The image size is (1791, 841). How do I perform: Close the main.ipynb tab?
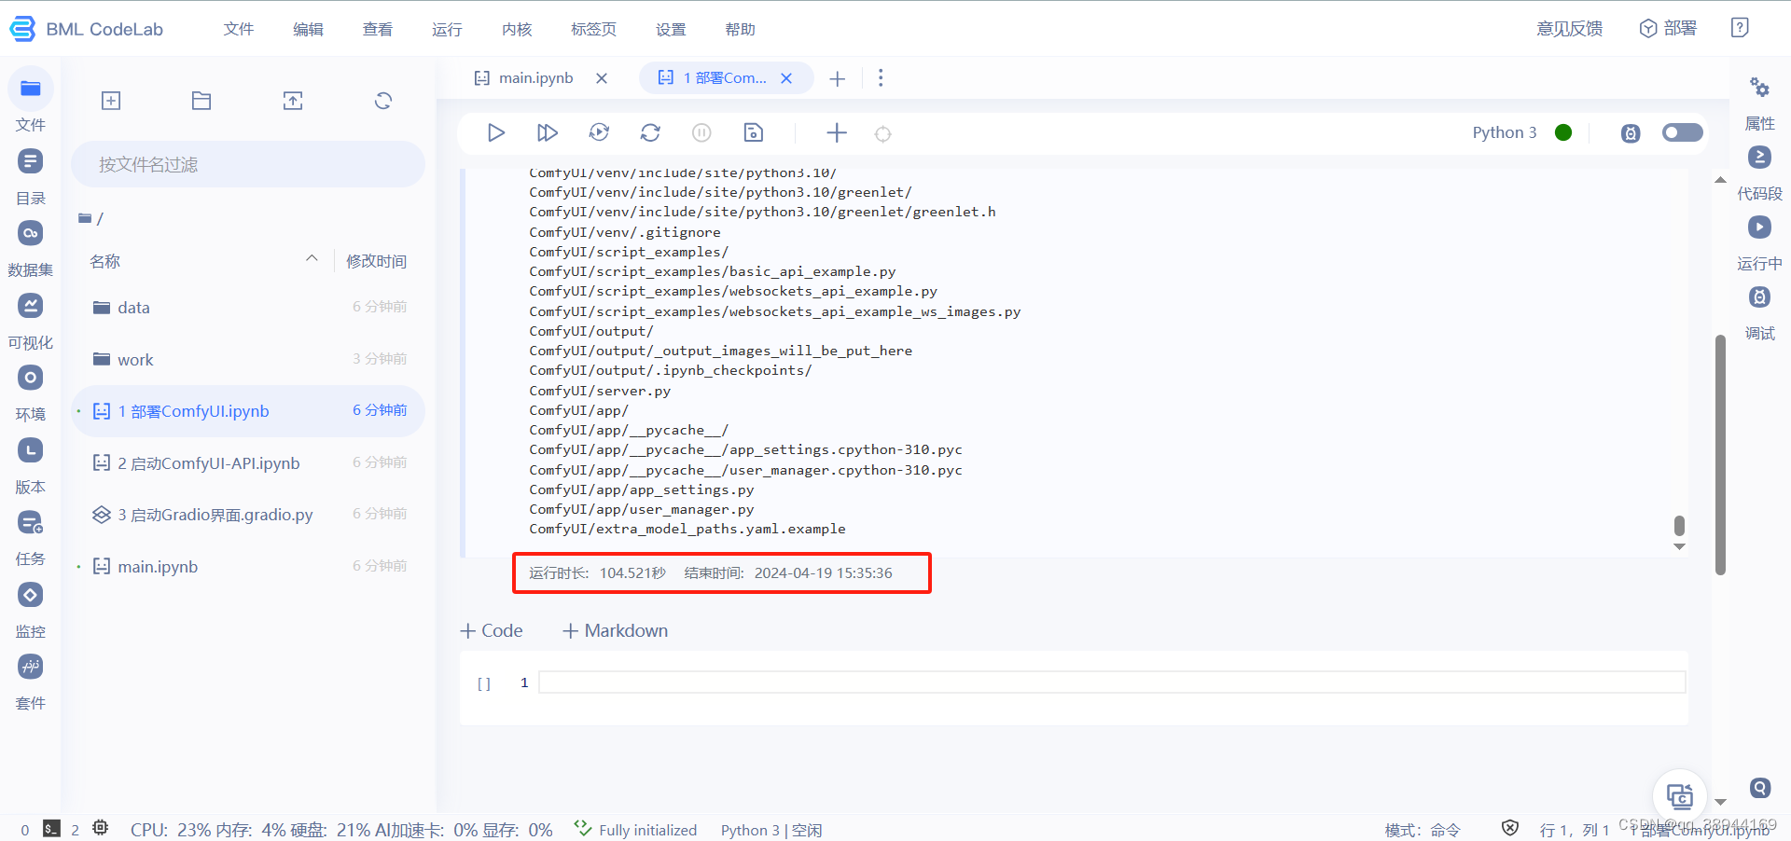pos(602,78)
